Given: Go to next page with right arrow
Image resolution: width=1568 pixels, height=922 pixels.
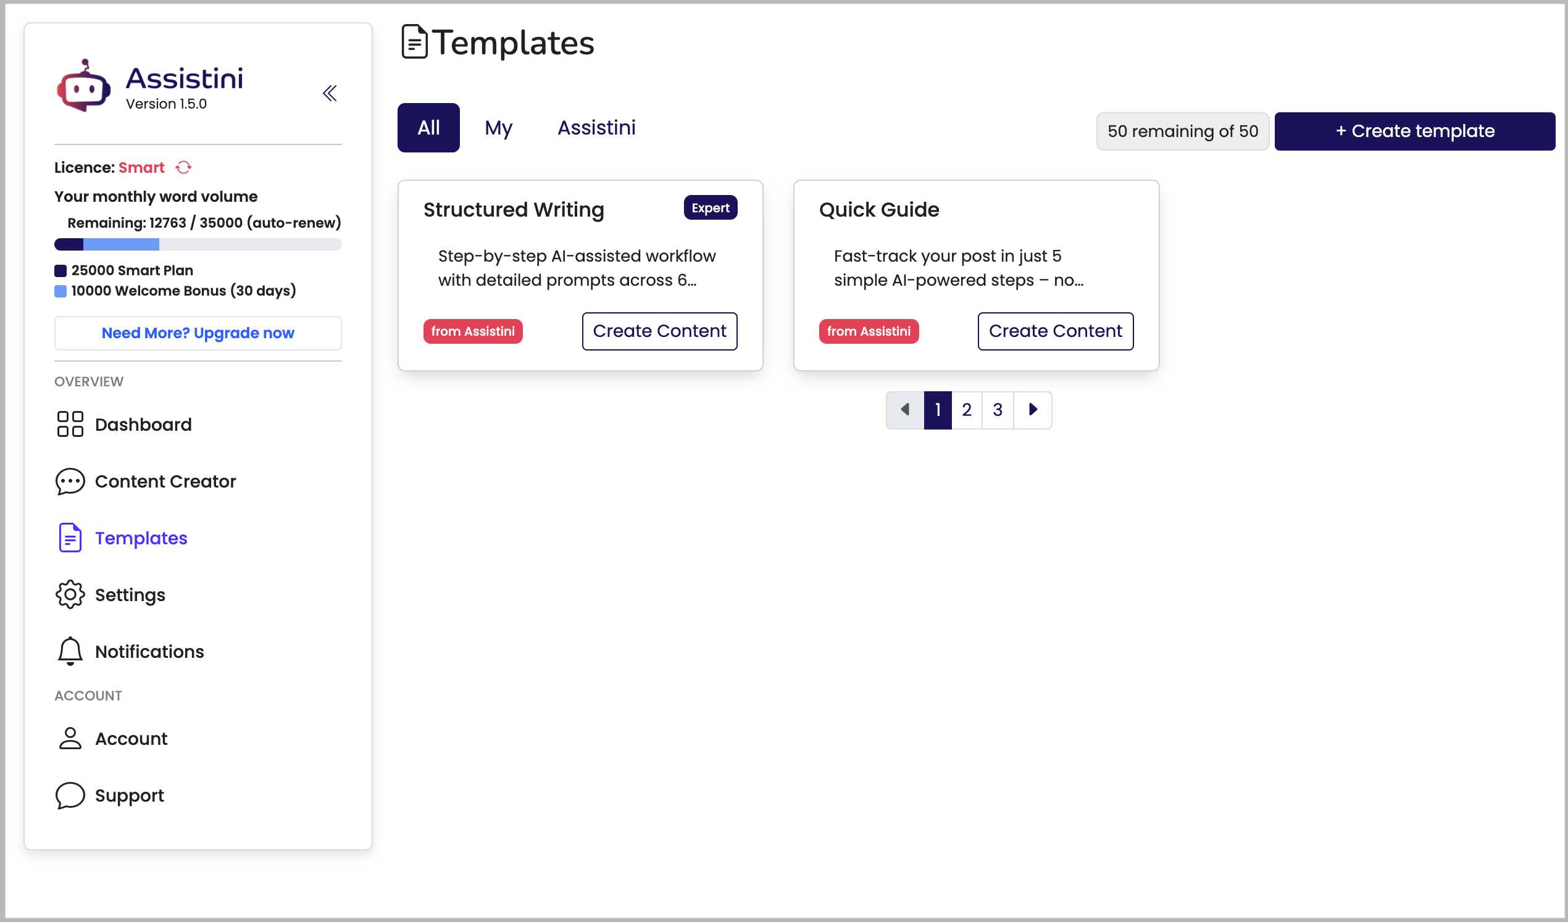Looking at the screenshot, I should (x=1033, y=410).
